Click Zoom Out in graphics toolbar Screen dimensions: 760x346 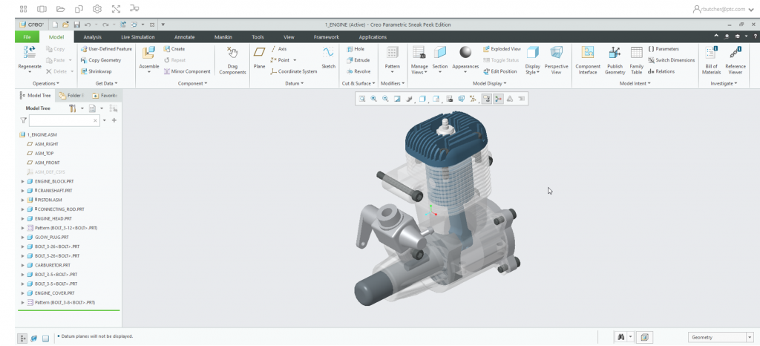click(x=385, y=99)
